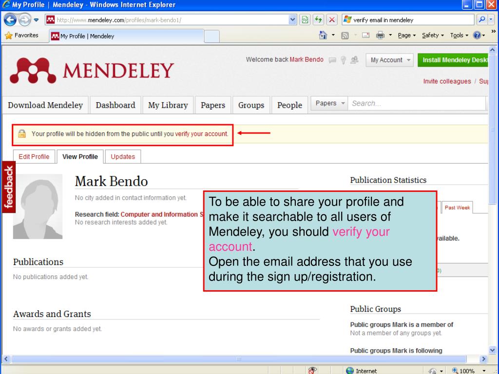Image resolution: width=499 pixels, height=374 pixels.
Task: Open the My Library nav tab
Action: point(168,105)
